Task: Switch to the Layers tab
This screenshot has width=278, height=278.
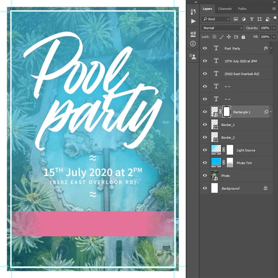Action: [207, 9]
